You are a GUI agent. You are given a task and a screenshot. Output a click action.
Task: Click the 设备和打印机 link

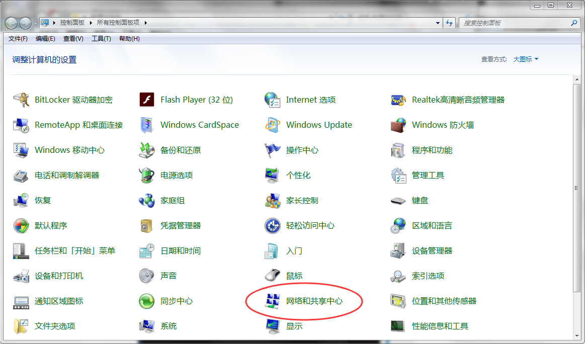(59, 276)
